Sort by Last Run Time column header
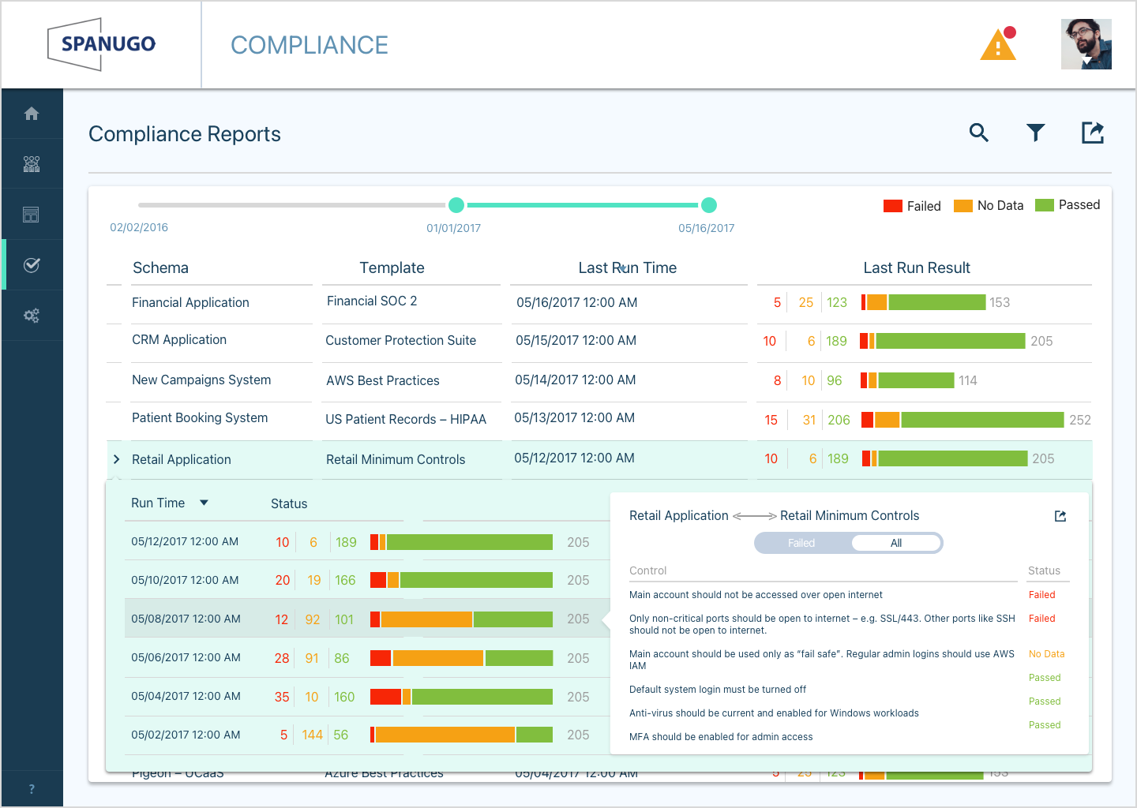This screenshot has height=808, width=1137. (x=628, y=267)
